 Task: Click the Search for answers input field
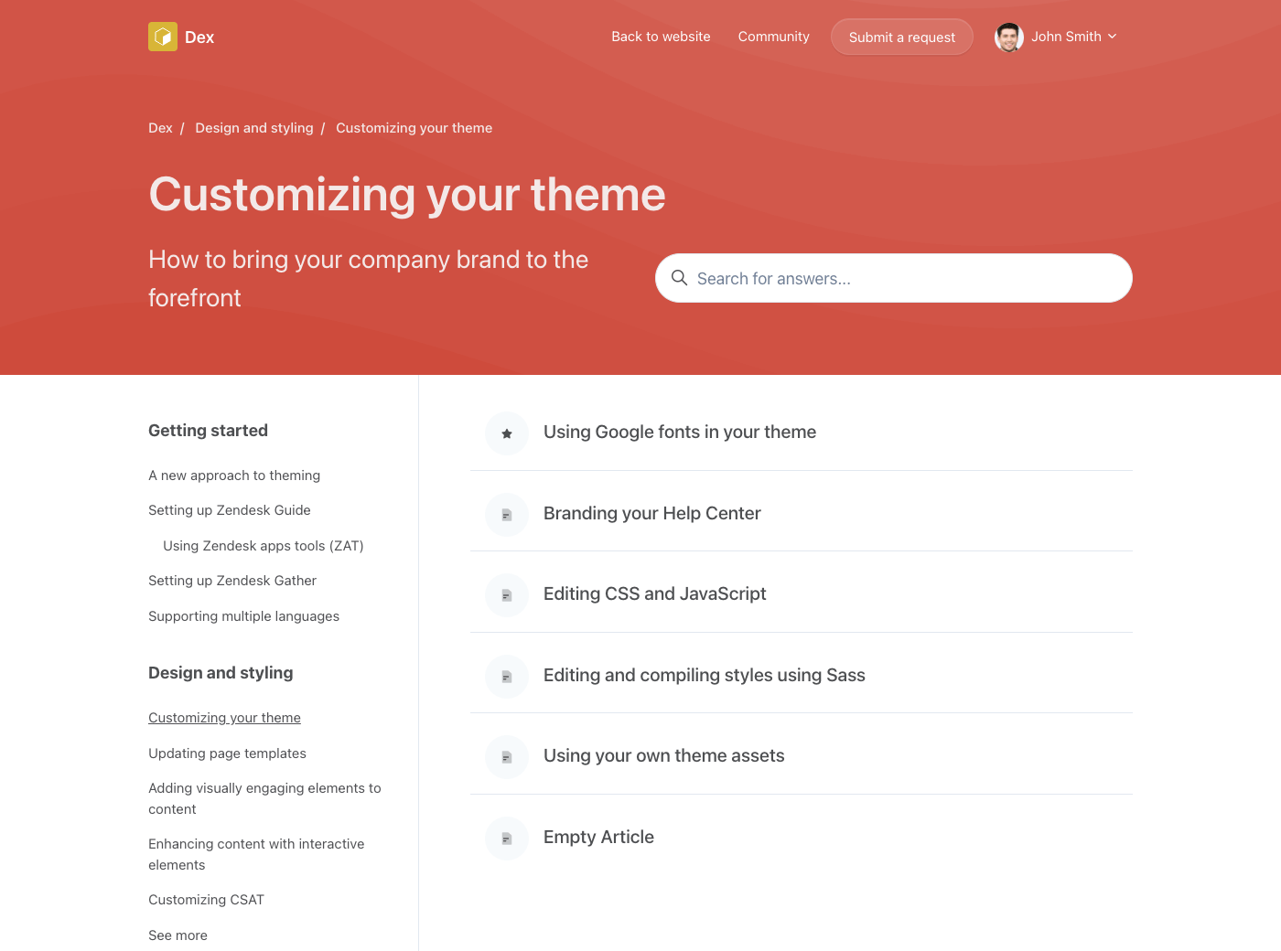[x=906, y=278]
